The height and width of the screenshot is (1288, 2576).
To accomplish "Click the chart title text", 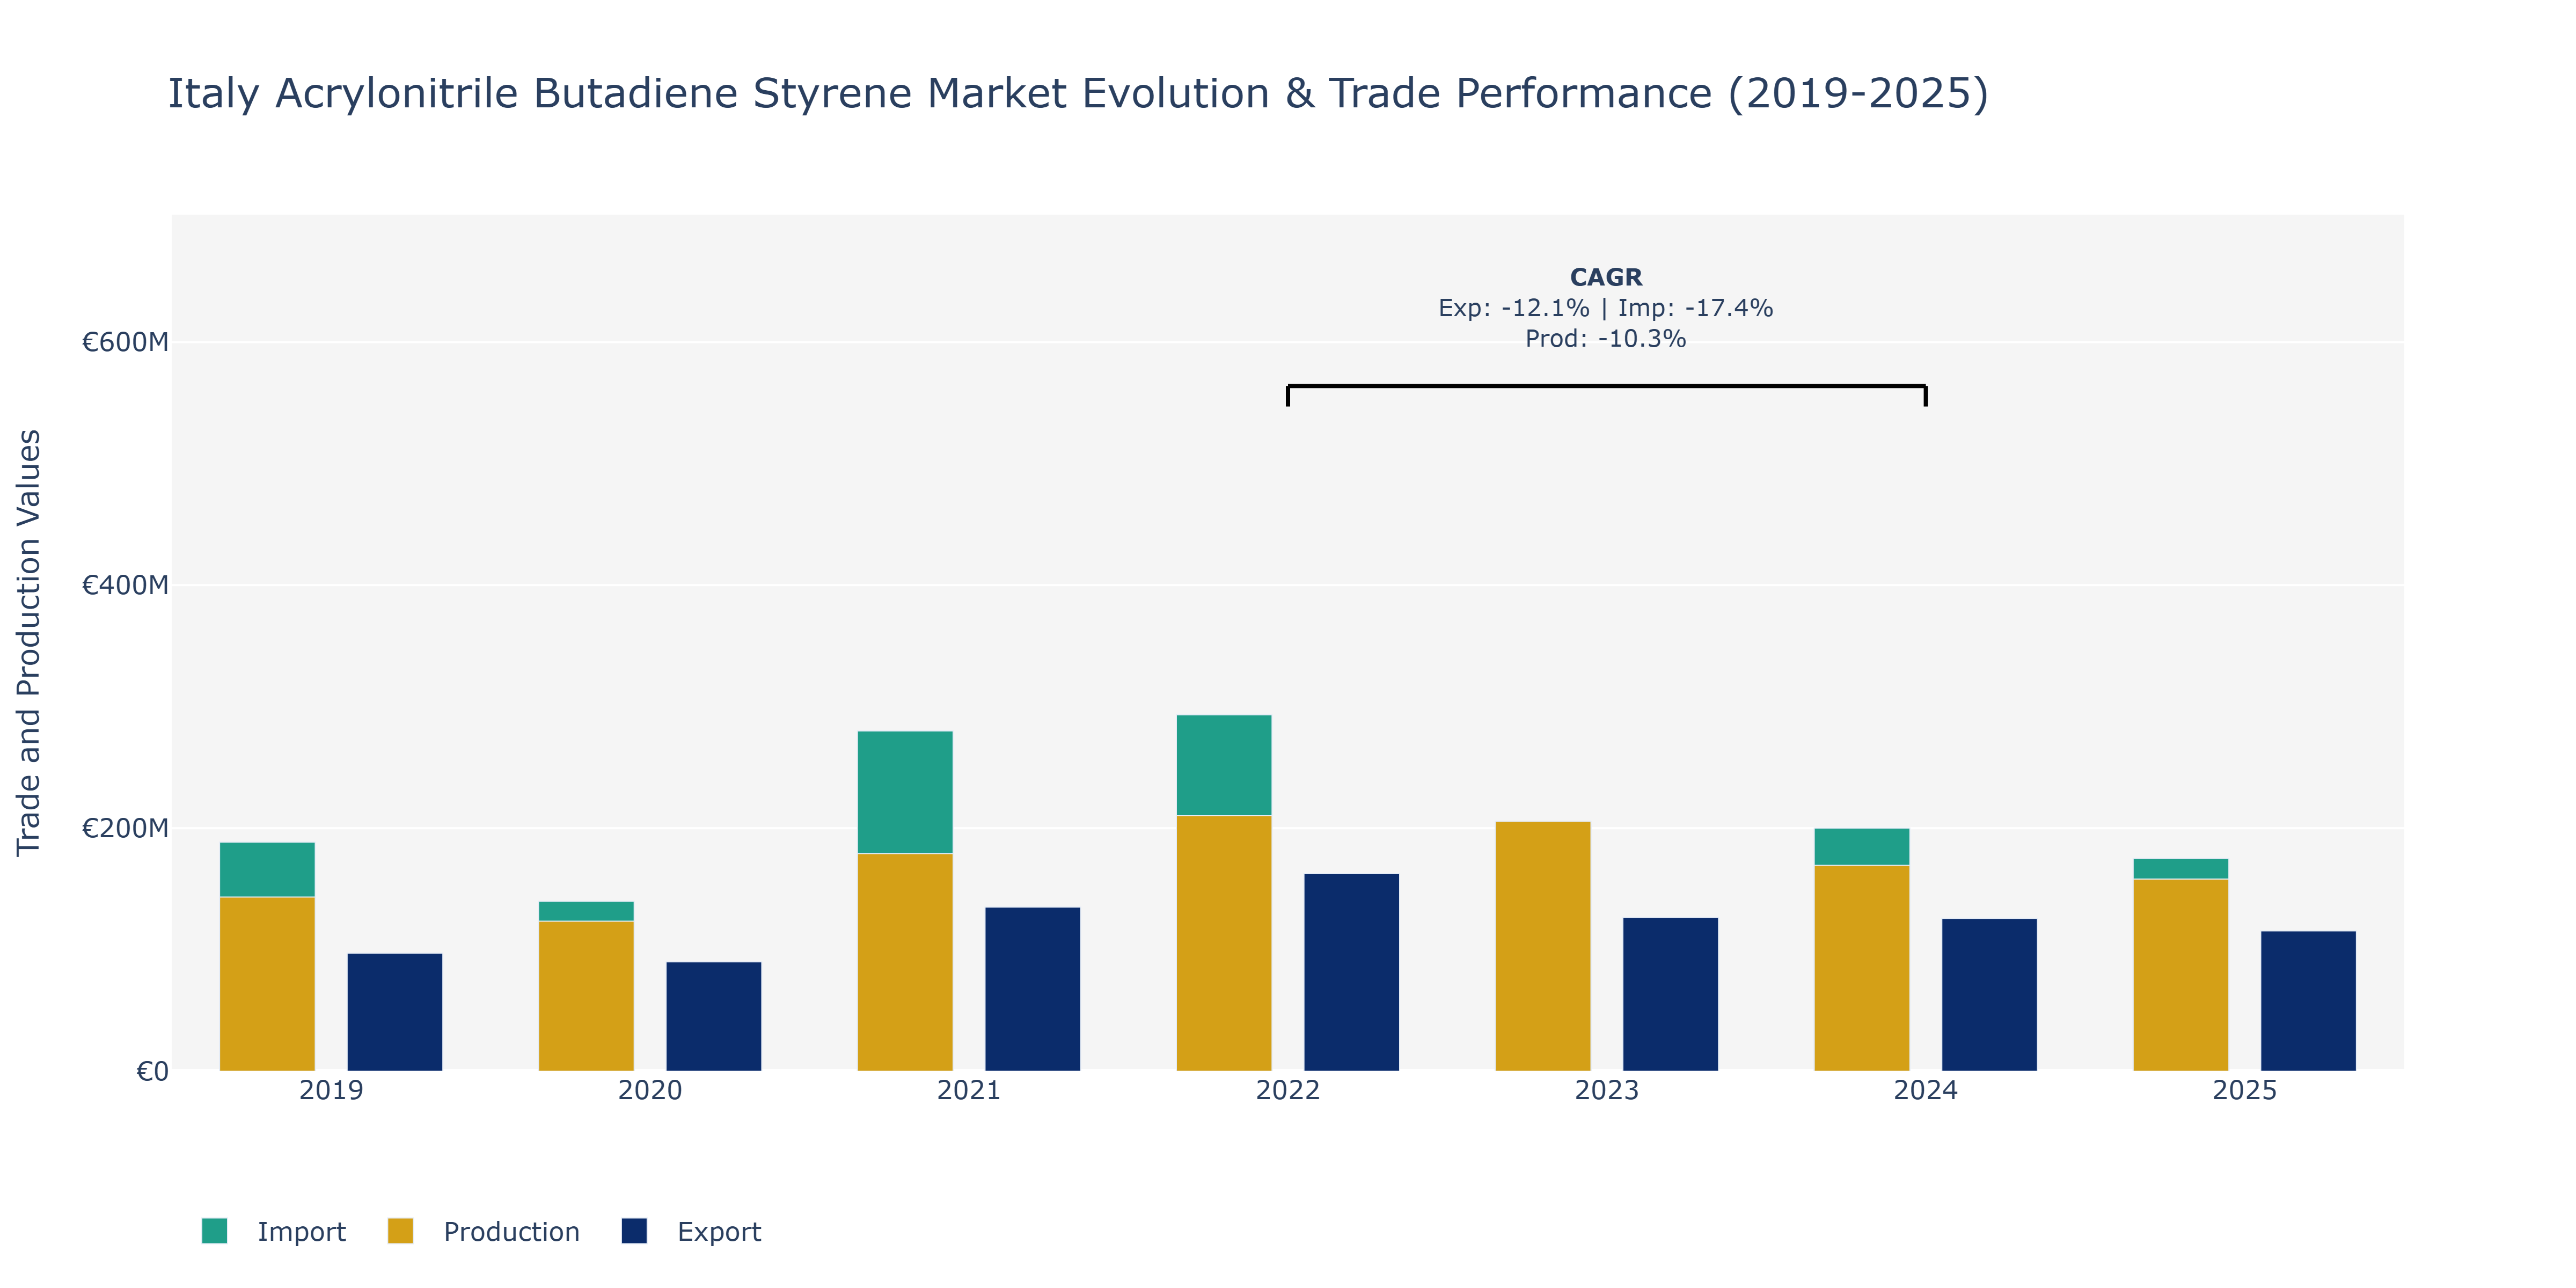I will [1078, 93].
